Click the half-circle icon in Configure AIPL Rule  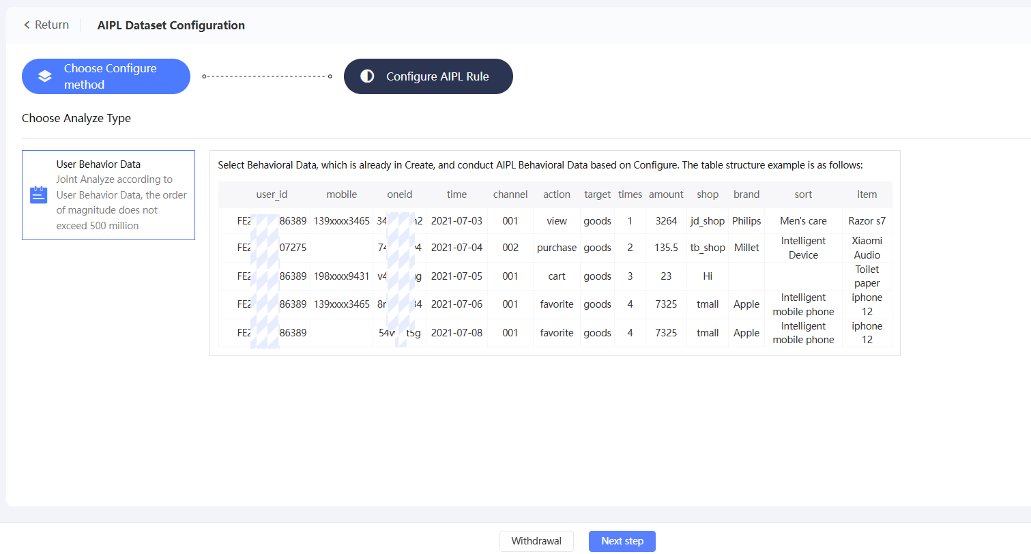tap(367, 76)
